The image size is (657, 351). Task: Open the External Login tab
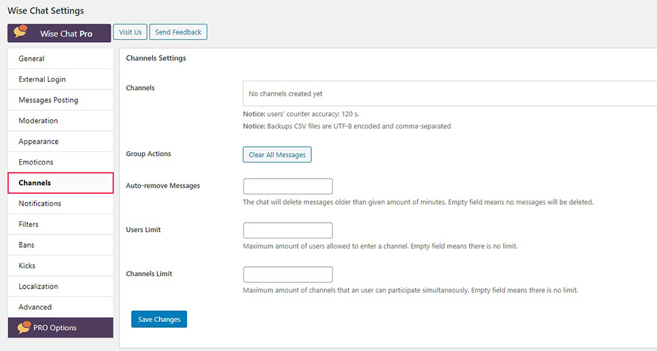(x=60, y=79)
